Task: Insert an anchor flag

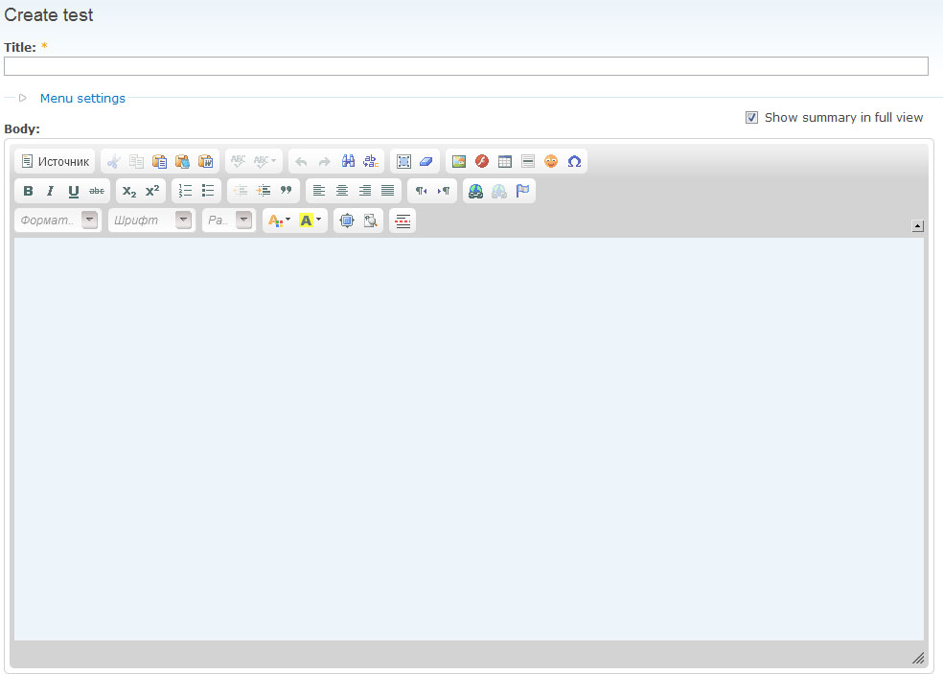Action: [x=522, y=191]
